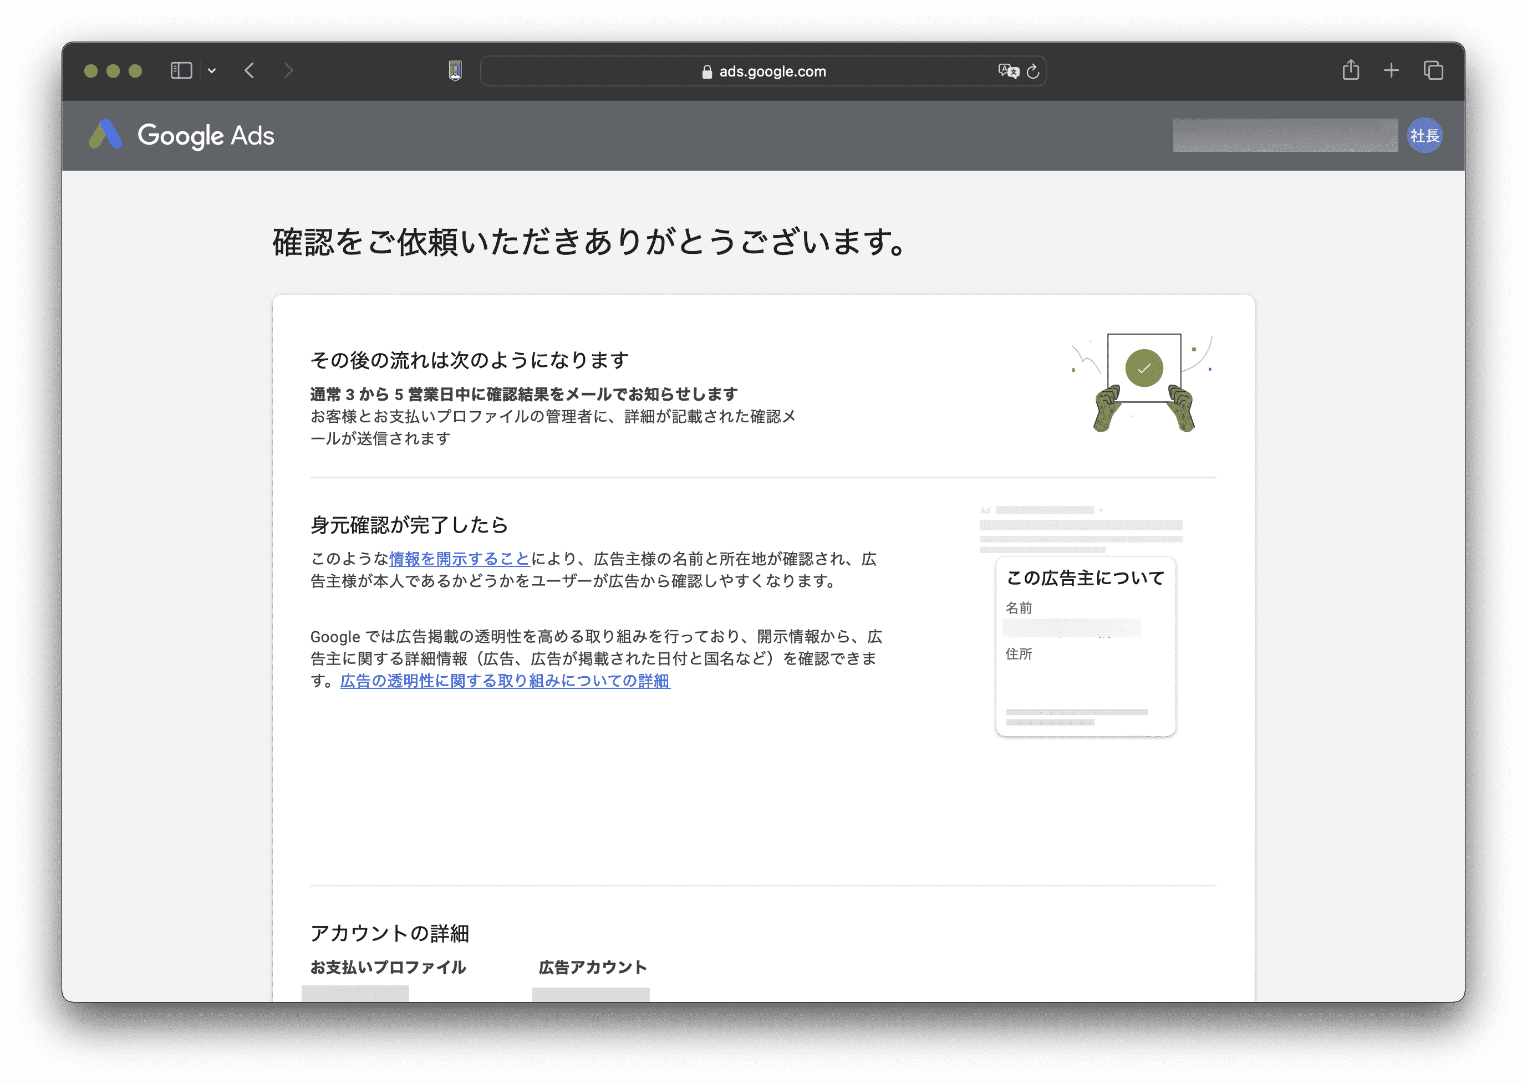The width and height of the screenshot is (1527, 1084).
Task: Click the forward navigation arrow
Action: [288, 71]
